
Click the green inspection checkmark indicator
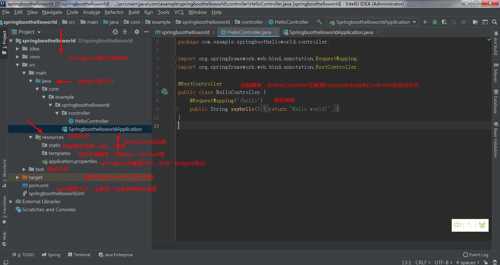[489, 40]
